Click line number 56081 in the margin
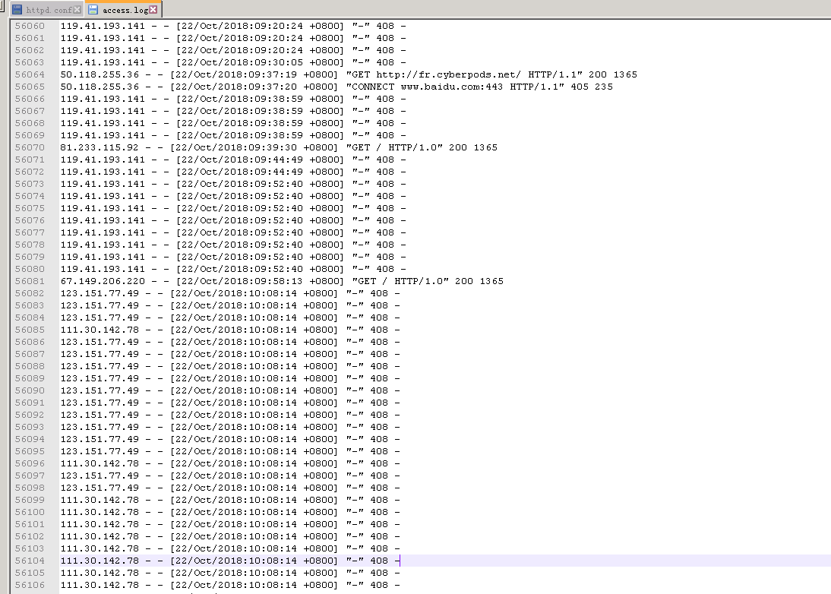This screenshot has height=594, width=831. click(30, 281)
